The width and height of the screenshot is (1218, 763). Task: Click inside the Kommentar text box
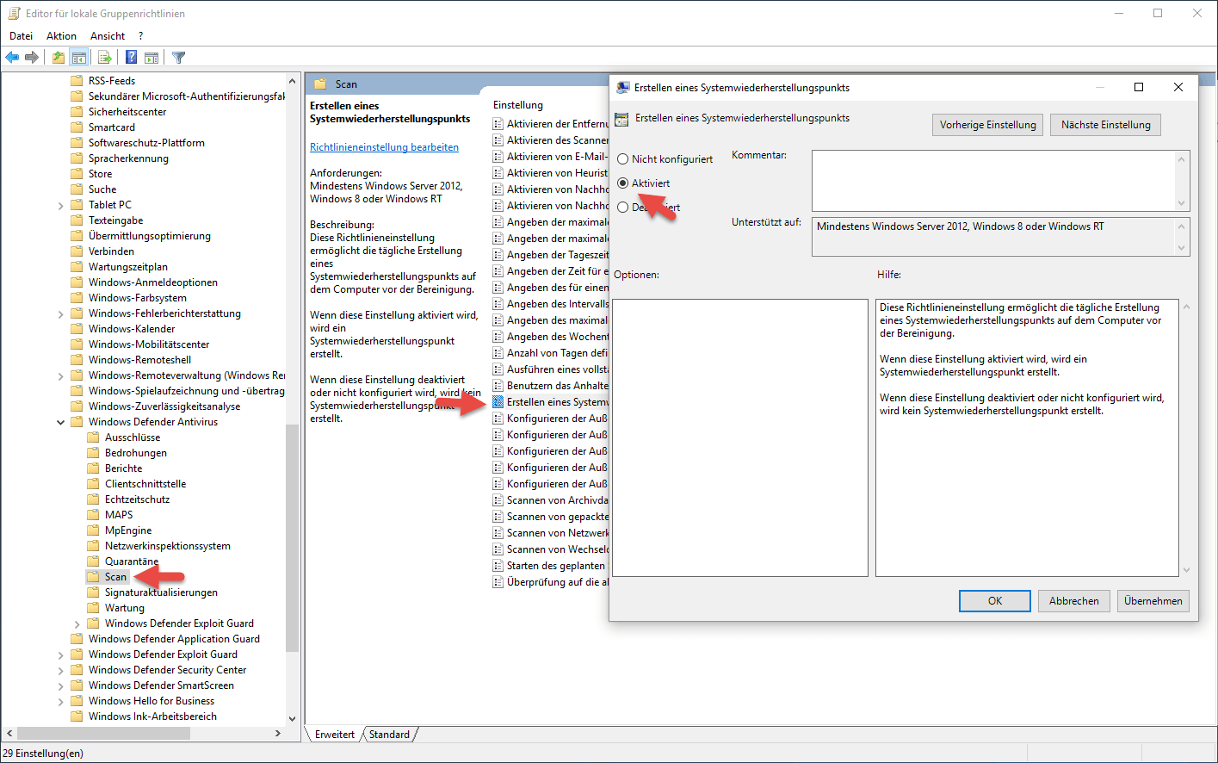pyautogui.click(x=992, y=180)
